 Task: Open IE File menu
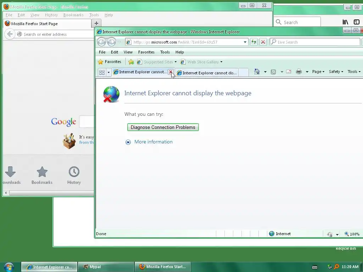pyautogui.click(x=102, y=52)
